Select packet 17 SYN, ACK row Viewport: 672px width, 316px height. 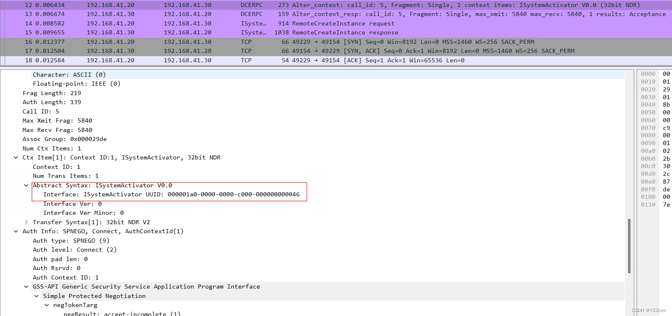[x=336, y=51]
